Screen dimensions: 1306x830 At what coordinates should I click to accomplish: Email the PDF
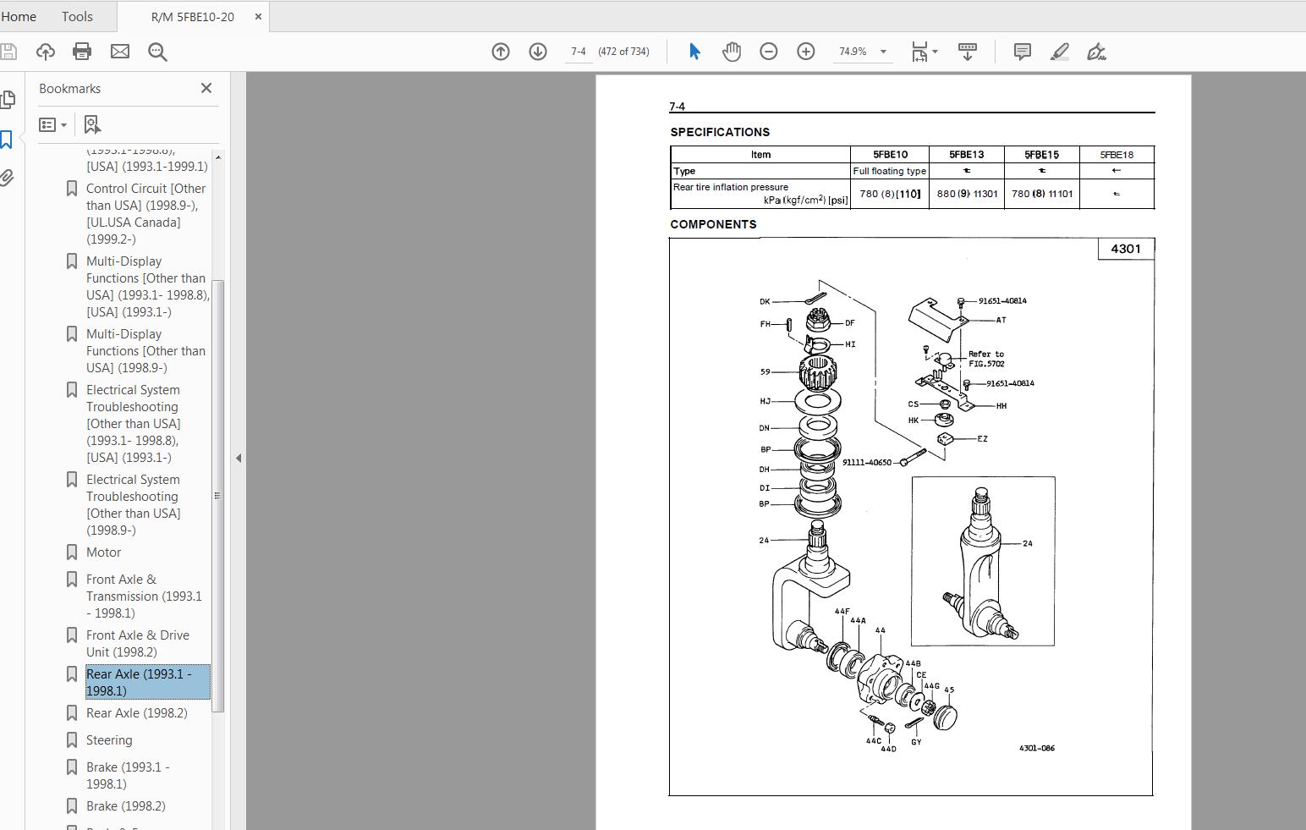[x=119, y=52]
